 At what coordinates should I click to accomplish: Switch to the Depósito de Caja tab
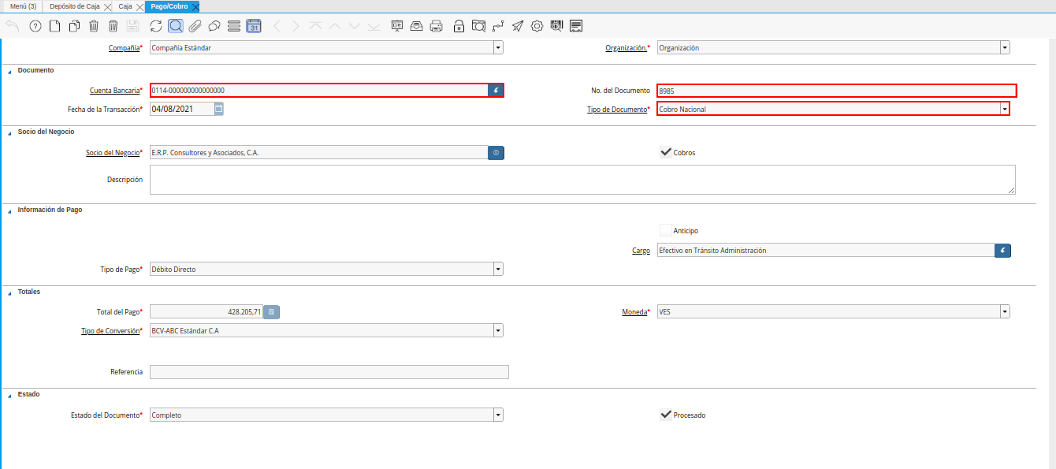point(75,6)
